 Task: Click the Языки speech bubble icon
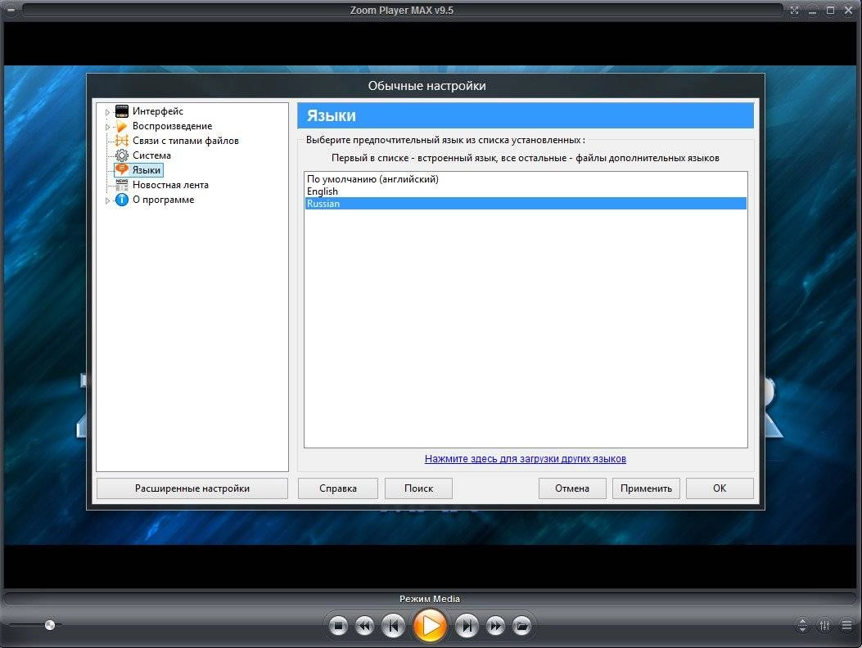coord(121,170)
